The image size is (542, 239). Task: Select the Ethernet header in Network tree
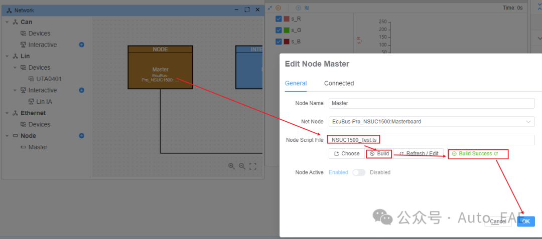33,113
